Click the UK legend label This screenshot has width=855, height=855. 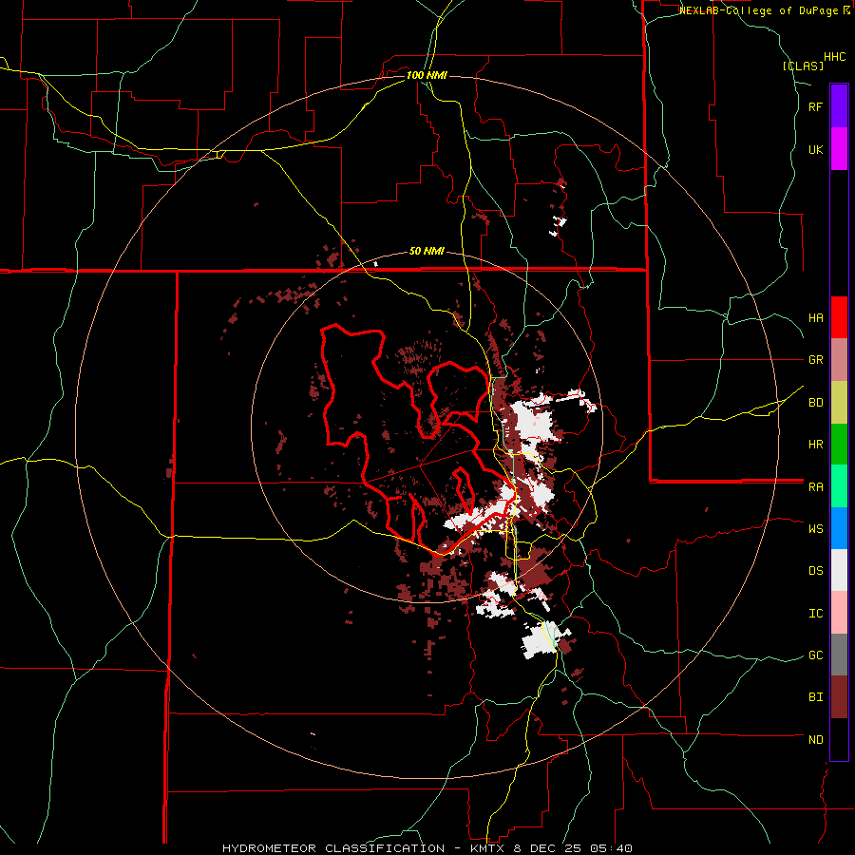pos(815,149)
